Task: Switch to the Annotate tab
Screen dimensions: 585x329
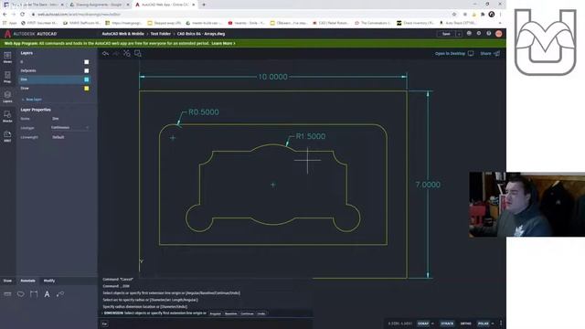Action: [x=27, y=281]
